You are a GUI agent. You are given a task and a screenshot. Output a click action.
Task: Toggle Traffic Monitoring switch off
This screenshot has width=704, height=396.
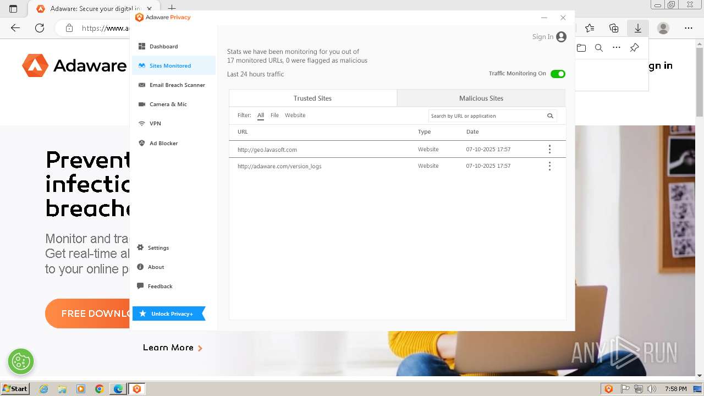click(558, 74)
